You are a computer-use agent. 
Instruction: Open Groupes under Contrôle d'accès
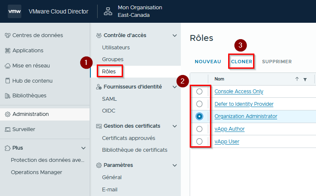113,59
